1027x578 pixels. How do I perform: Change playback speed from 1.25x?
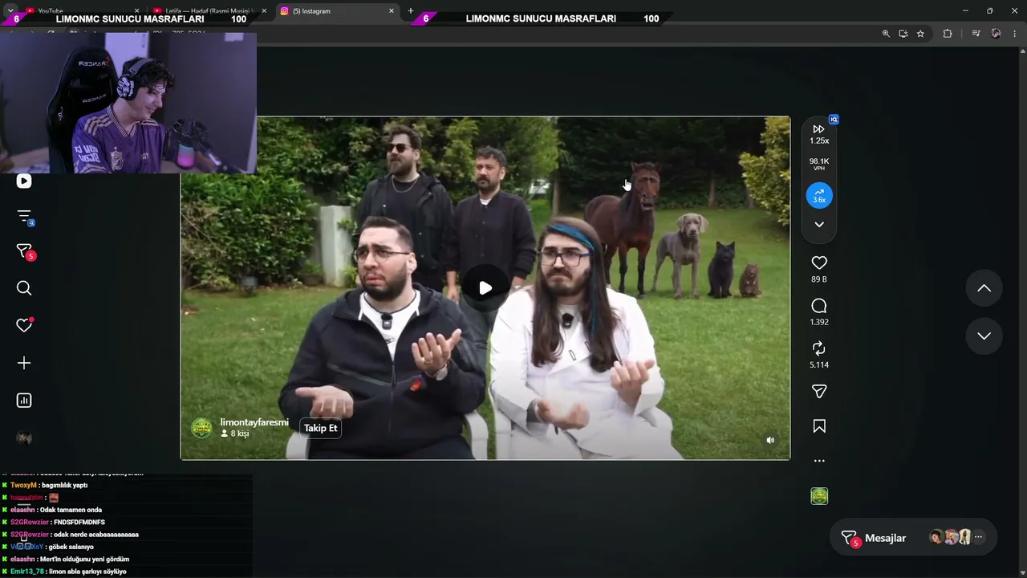pyautogui.click(x=819, y=134)
